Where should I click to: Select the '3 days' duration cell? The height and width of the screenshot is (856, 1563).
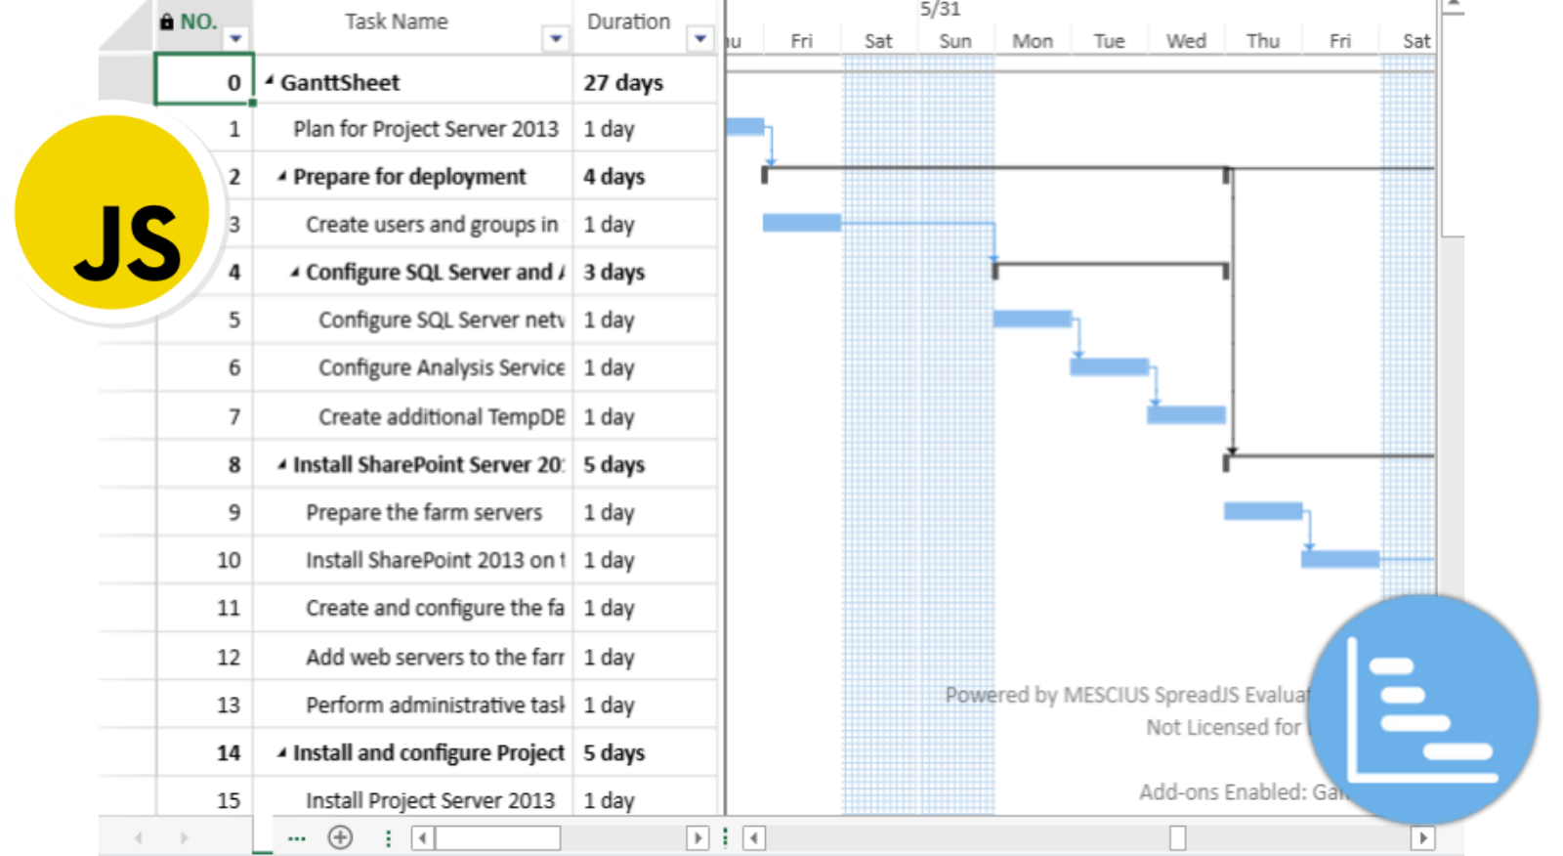pyautogui.click(x=645, y=273)
